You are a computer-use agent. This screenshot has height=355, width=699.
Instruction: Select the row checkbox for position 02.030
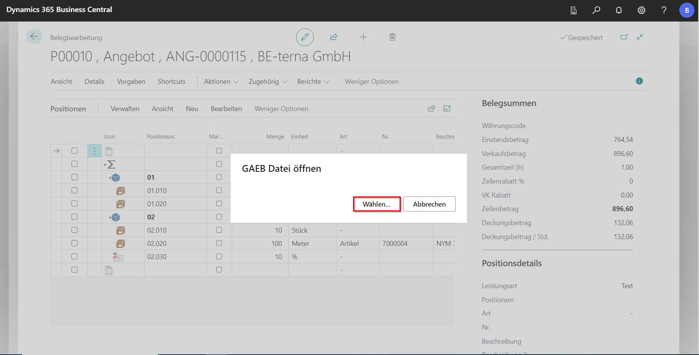click(x=74, y=256)
